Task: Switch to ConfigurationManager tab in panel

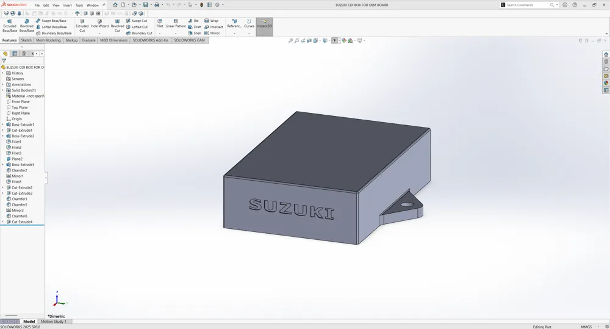Action: tap(24, 54)
